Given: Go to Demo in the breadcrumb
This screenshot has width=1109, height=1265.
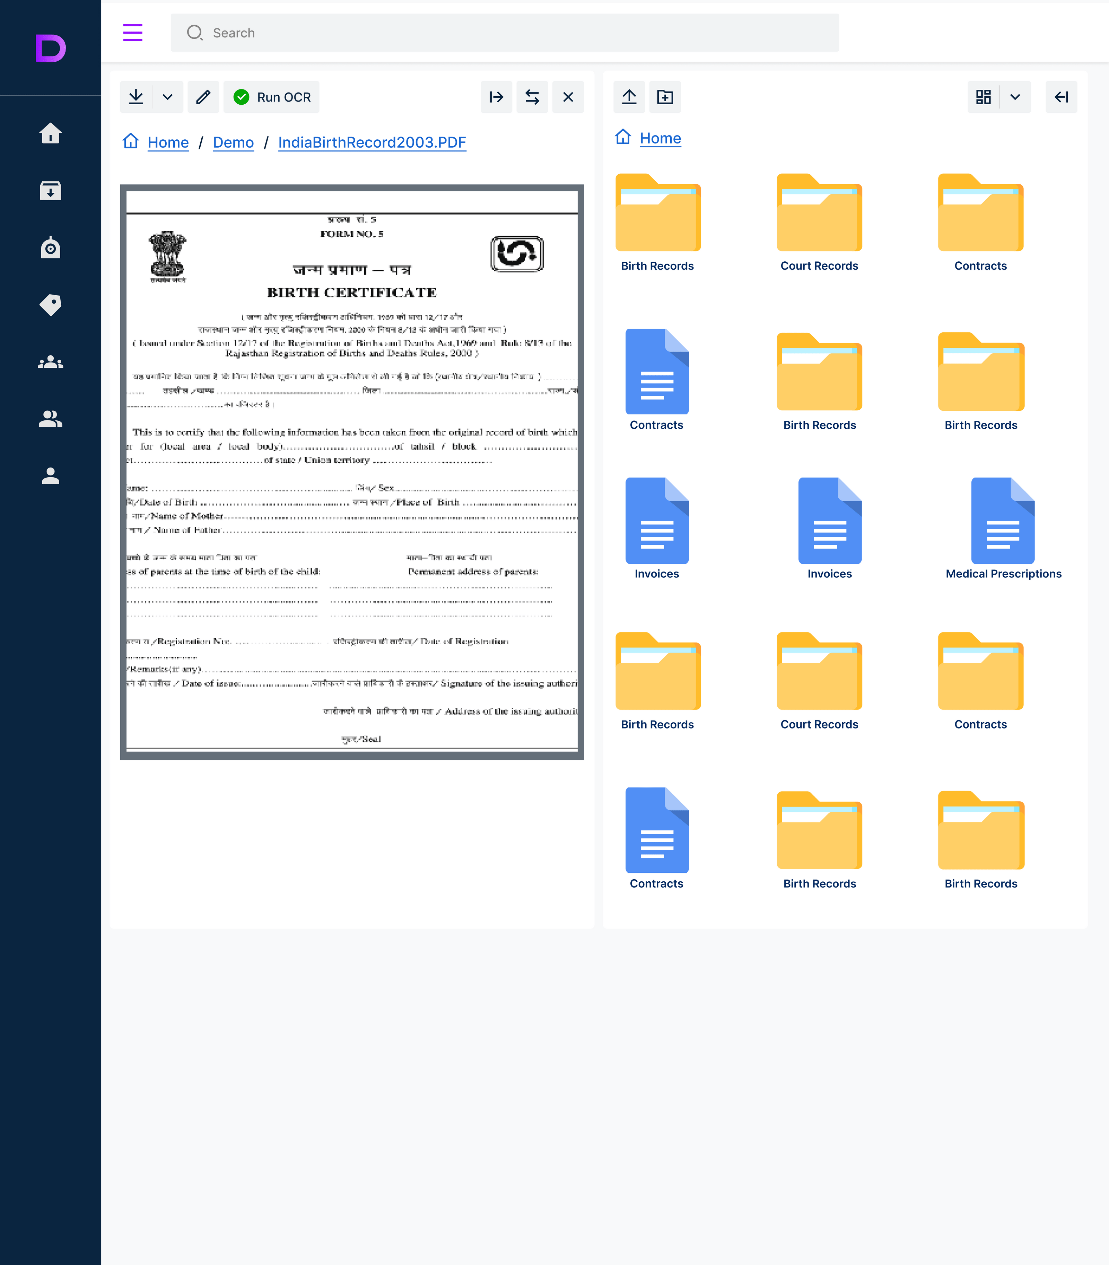Looking at the screenshot, I should click(233, 142).
